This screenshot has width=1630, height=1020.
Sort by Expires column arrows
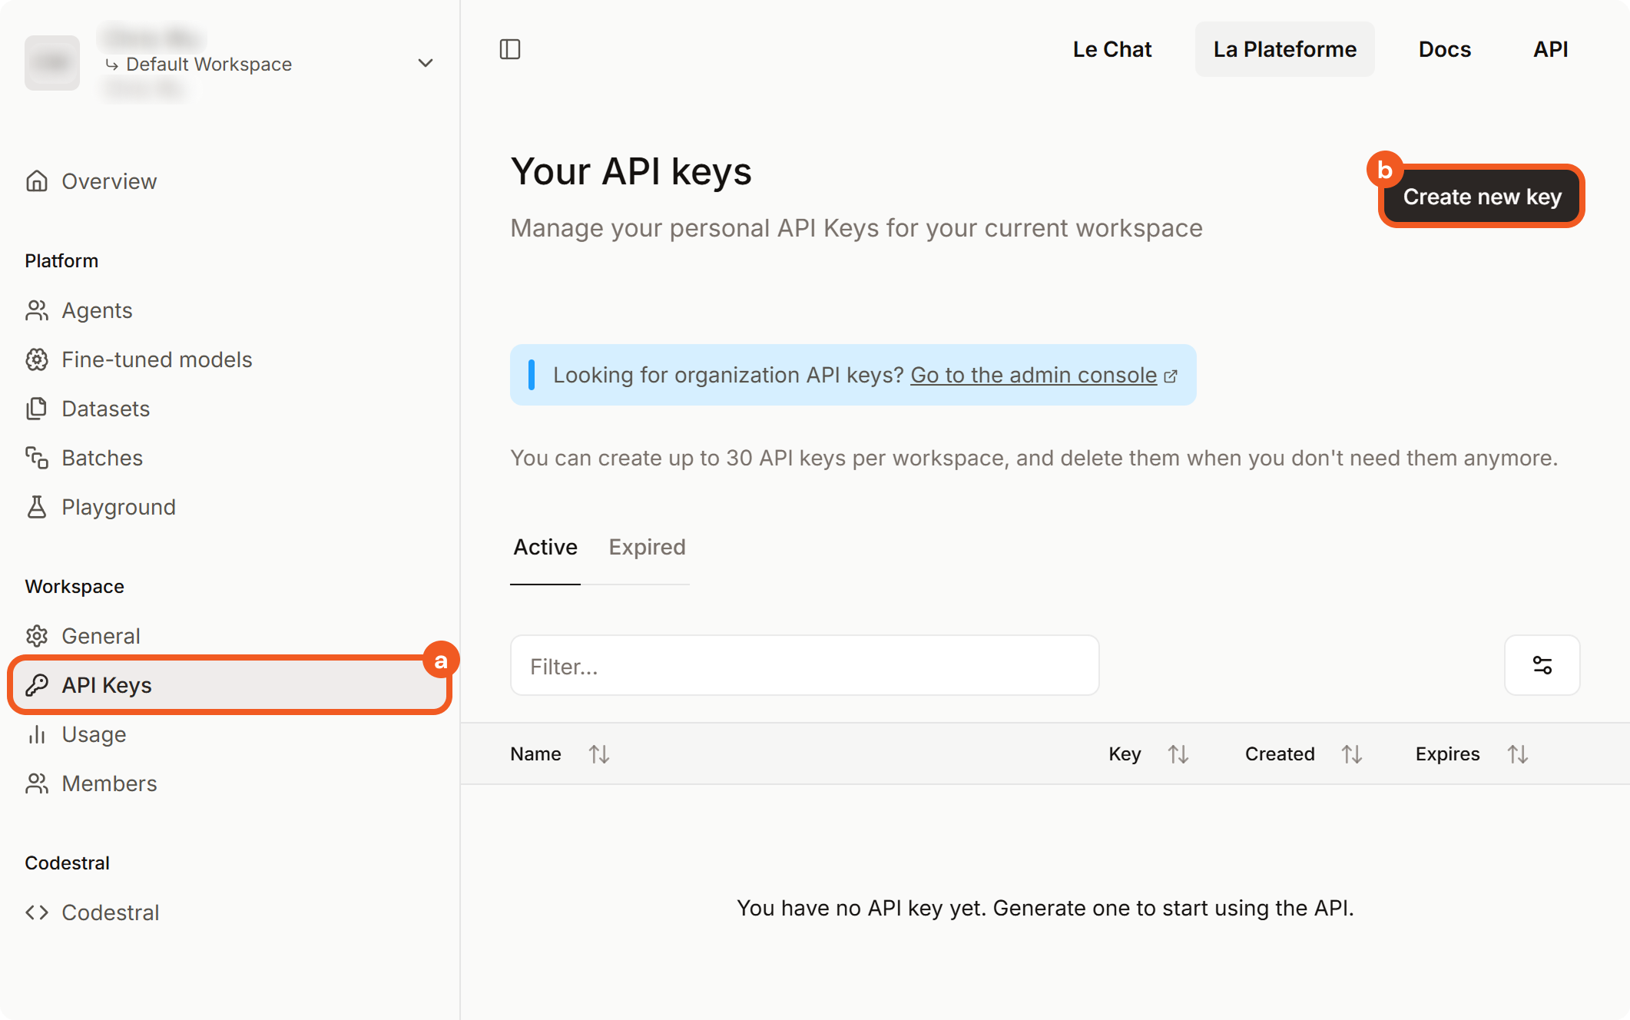coord(1518,754)
